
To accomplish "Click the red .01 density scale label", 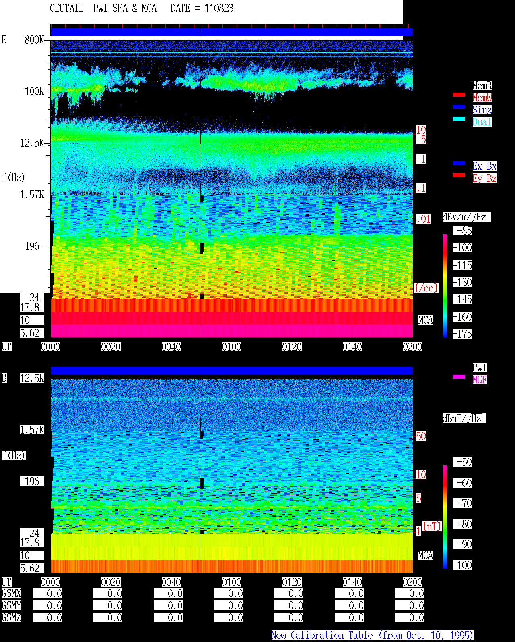I will coord(423,219).
